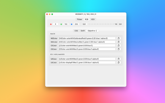Click the red channel indicator icon

pyautogui.click(x=51, y=24)
